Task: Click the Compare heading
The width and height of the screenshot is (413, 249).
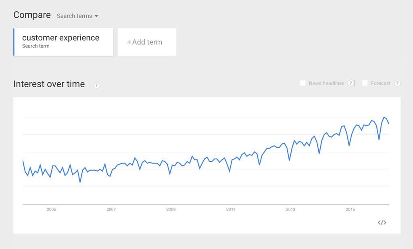Action: tap(32, 15)
